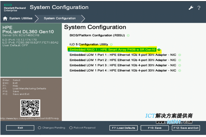Open Embedded LOM 1 Port 4 NIC
This screenshot has width=206, height=137.
[x=123, y=70]
